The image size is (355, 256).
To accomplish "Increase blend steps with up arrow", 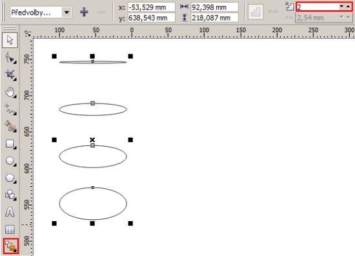I will tap(348, 6).
